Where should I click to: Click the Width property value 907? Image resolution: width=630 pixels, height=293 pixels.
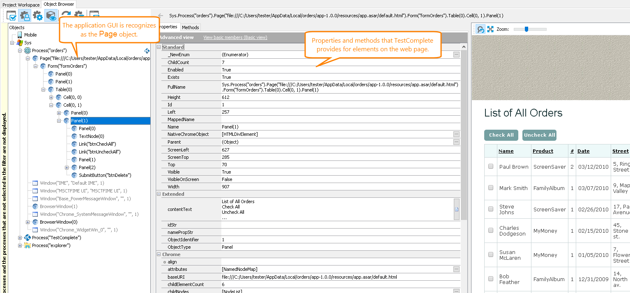pyautogui.click(x=225, y=187)
